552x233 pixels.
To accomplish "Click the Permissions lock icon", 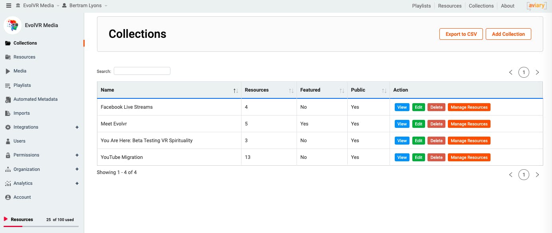I will point(8,155).
